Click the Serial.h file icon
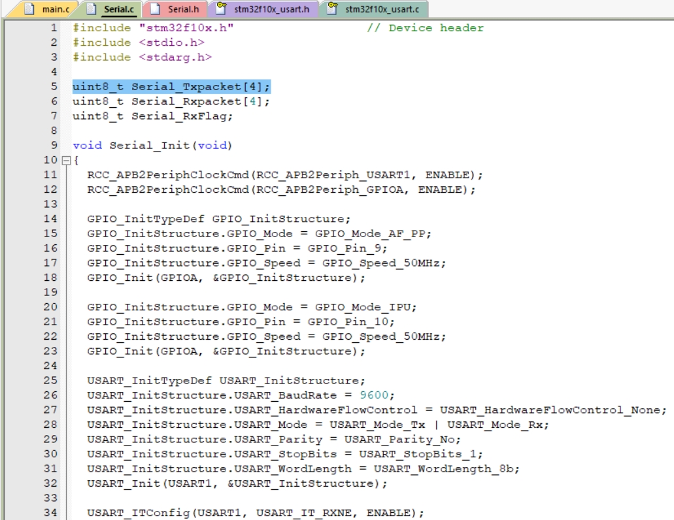 pos(155,9)
